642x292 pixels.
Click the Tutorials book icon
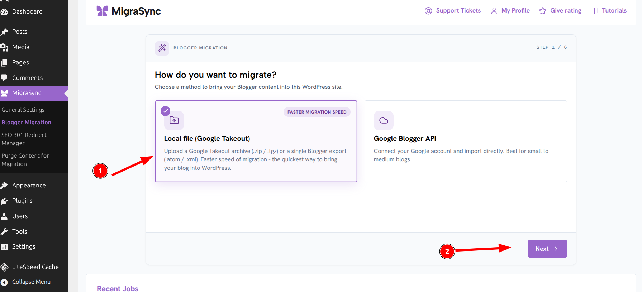coord(594,11)
